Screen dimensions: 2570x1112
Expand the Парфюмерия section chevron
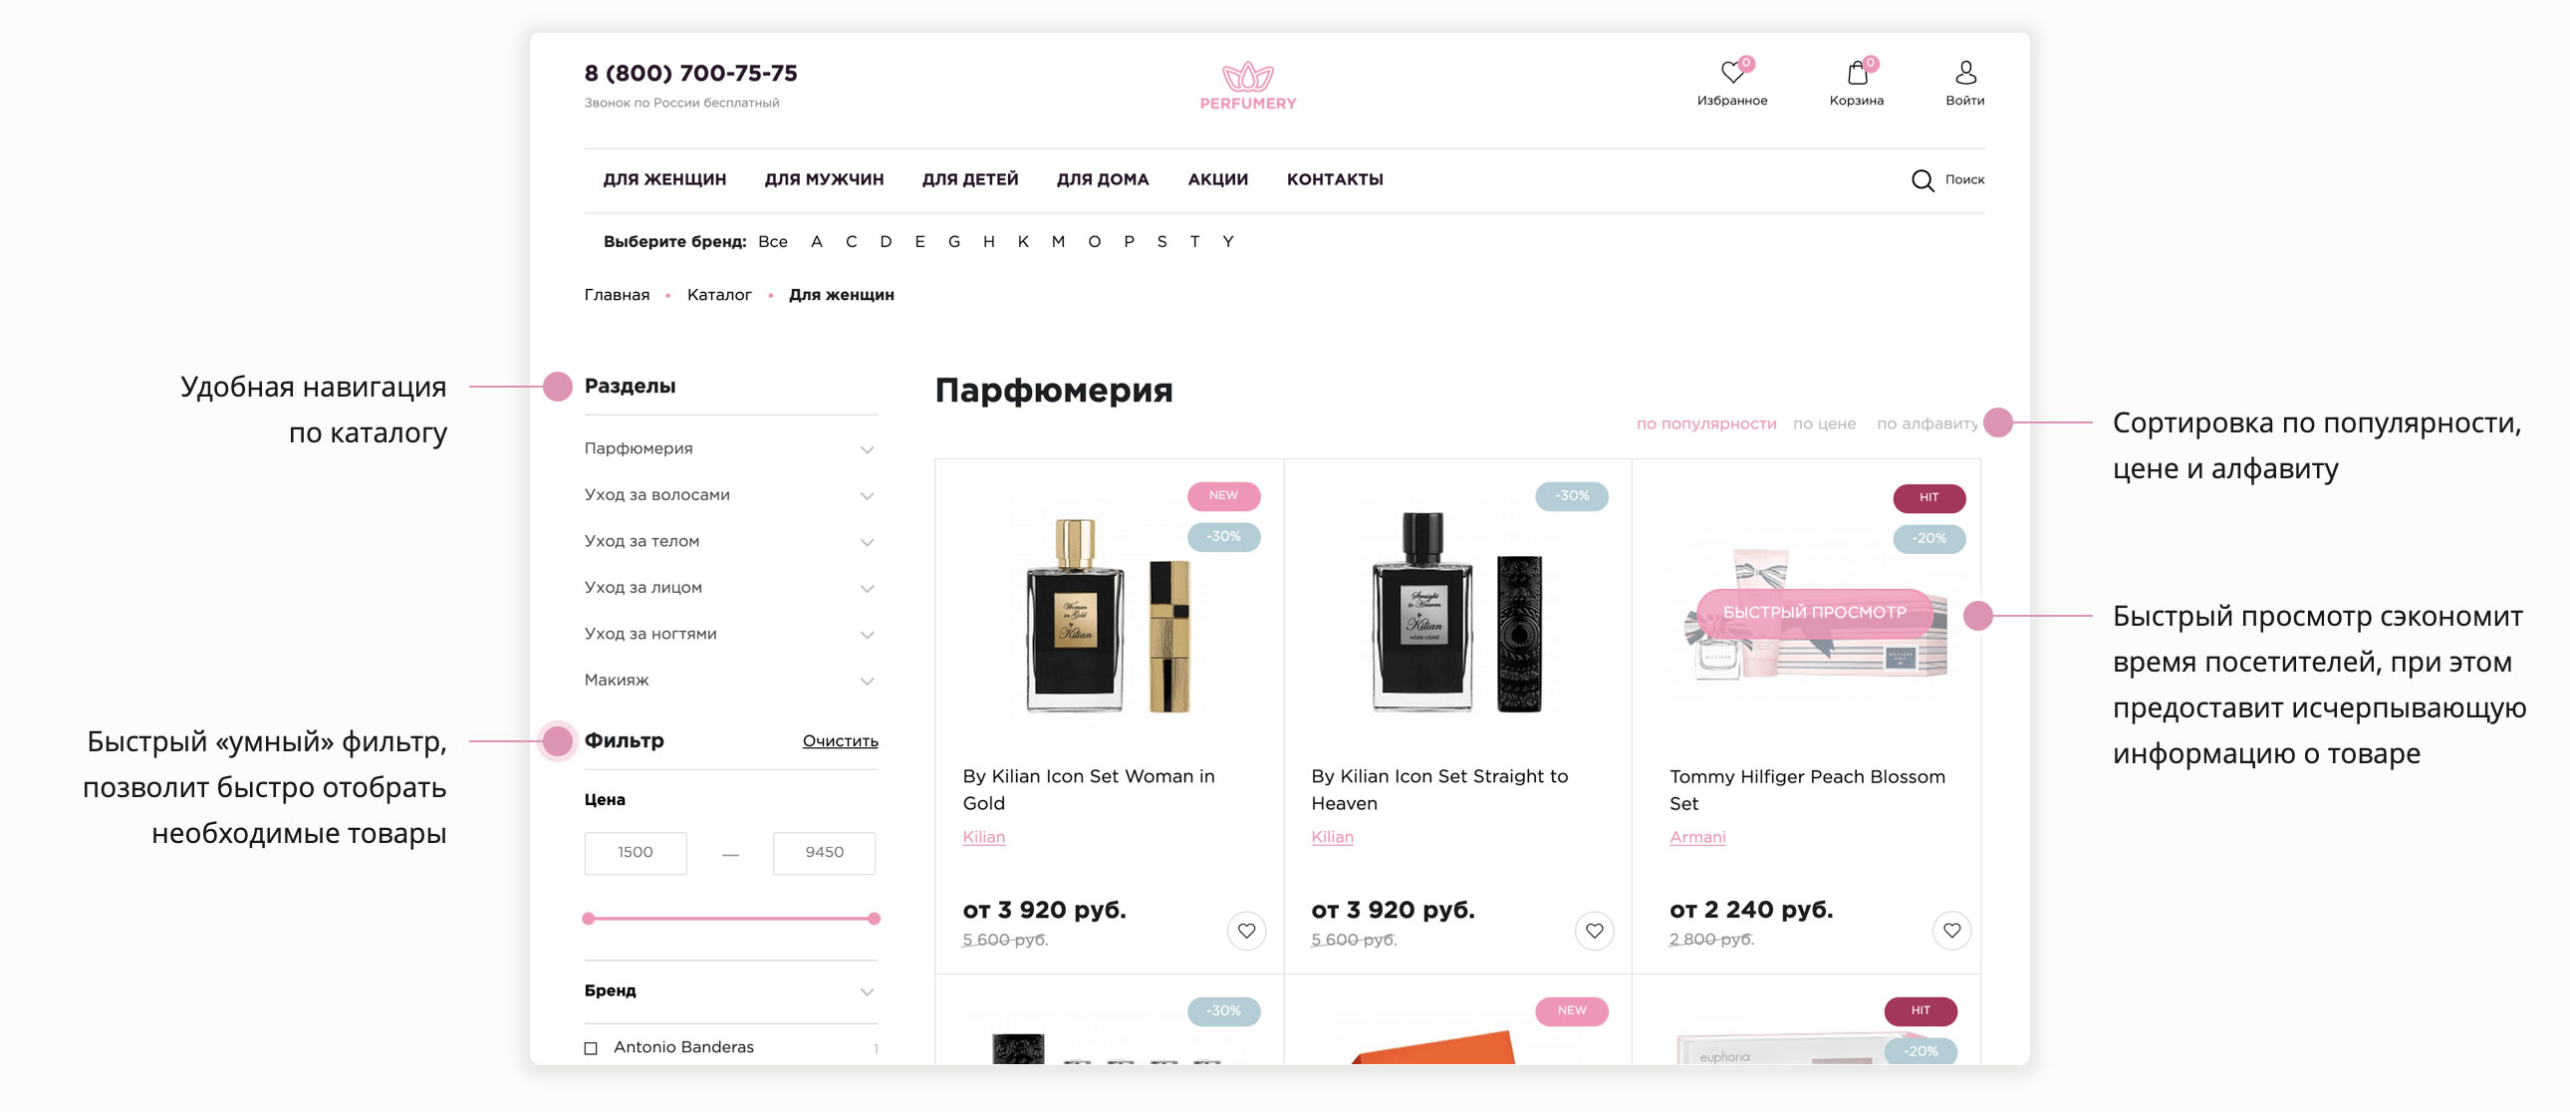point(867,449)
